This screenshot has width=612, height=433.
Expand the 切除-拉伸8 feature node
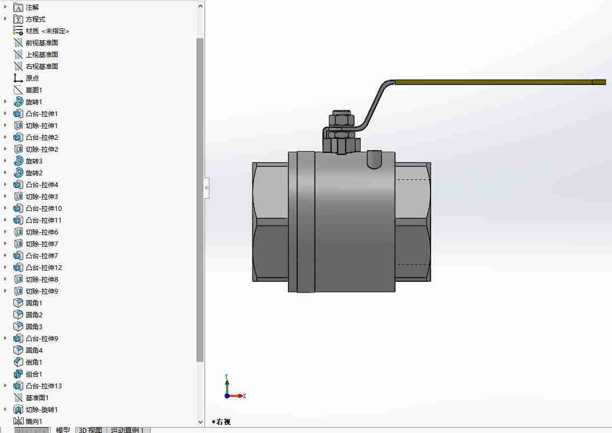point(5,279)
